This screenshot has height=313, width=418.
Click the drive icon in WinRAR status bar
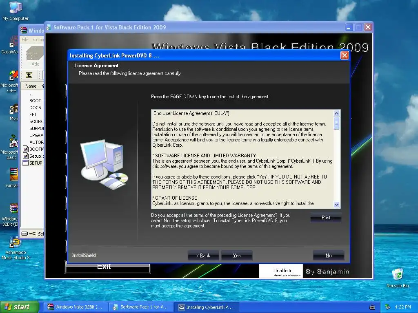pos(24,234)
